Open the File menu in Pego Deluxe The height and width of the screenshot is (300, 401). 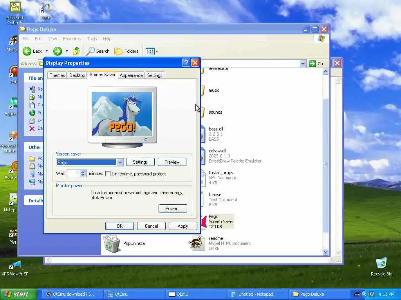tap(25, 39)
